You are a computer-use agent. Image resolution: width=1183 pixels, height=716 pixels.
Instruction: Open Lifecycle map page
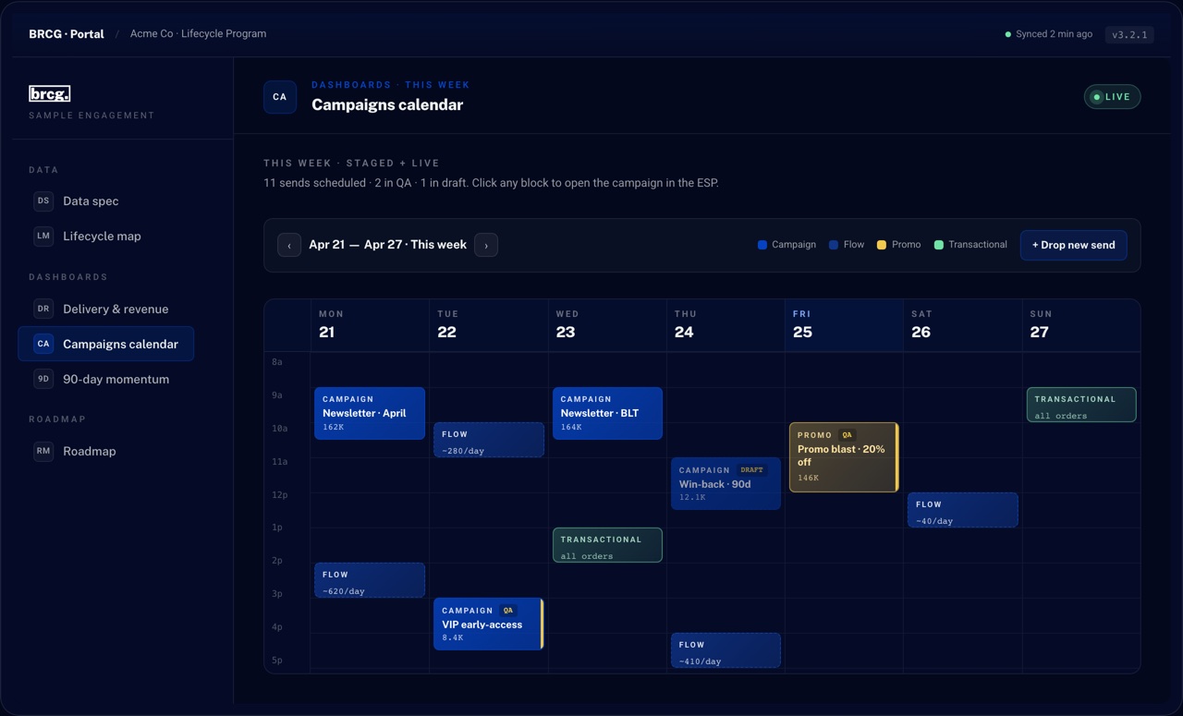click(106, 236)
